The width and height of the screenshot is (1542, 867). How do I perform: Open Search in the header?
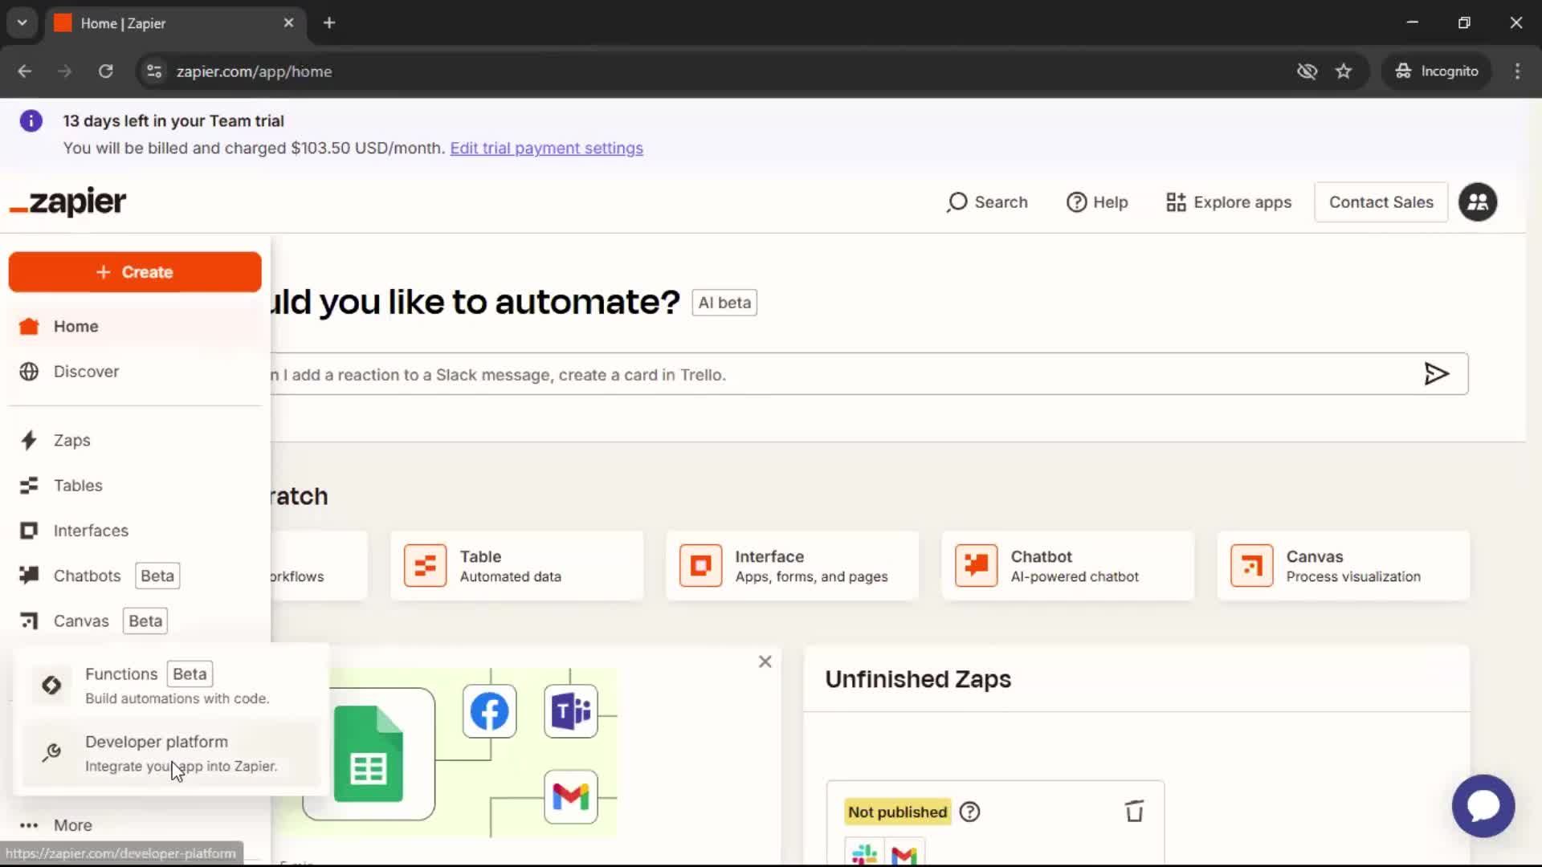coord(987,202)
